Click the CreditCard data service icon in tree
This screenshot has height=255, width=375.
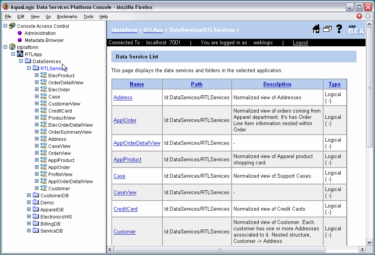(44, 110)
